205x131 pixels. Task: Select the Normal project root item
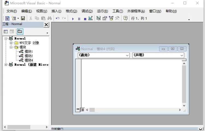pos(20,38)
